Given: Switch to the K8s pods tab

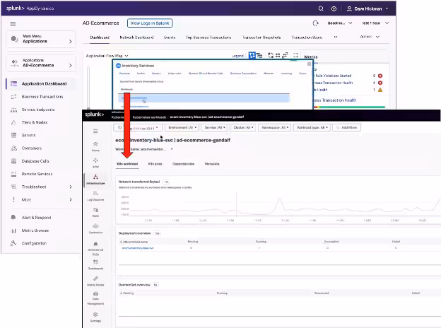Looking at the screenshot, I should tap(155, 163).
